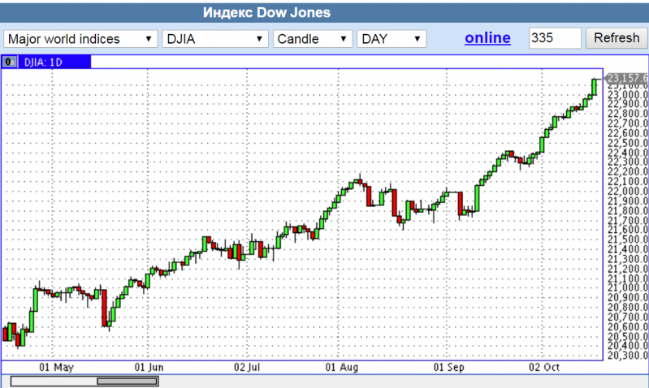Open the DJIA symbol dropdown
Screen dimensions: 649x388
(x=215, y=39)
